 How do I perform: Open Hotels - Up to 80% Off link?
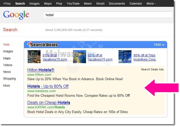(x=48, y=86)
